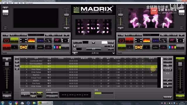This screenshot has height=105, width=187.
Task: Click the move cue down arrow
Action: pyautogui.click(x=167, y=86)
